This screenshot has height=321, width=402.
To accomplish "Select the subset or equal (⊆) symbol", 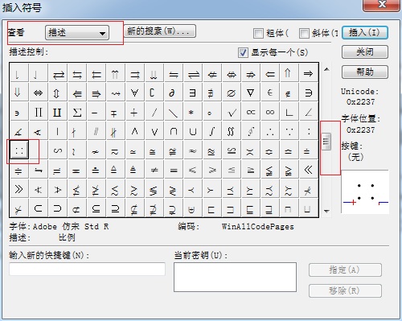I will point(96,208).
